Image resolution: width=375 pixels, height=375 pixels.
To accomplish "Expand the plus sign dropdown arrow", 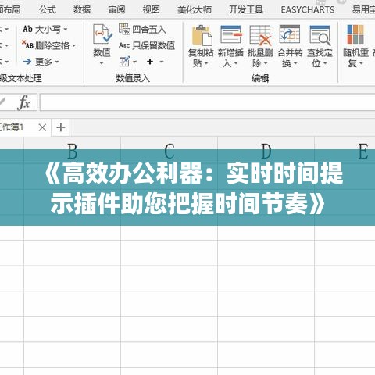I will (x=162, y=62).
